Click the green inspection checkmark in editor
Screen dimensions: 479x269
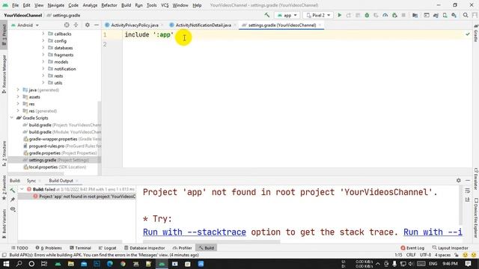(x=468, y=34)
